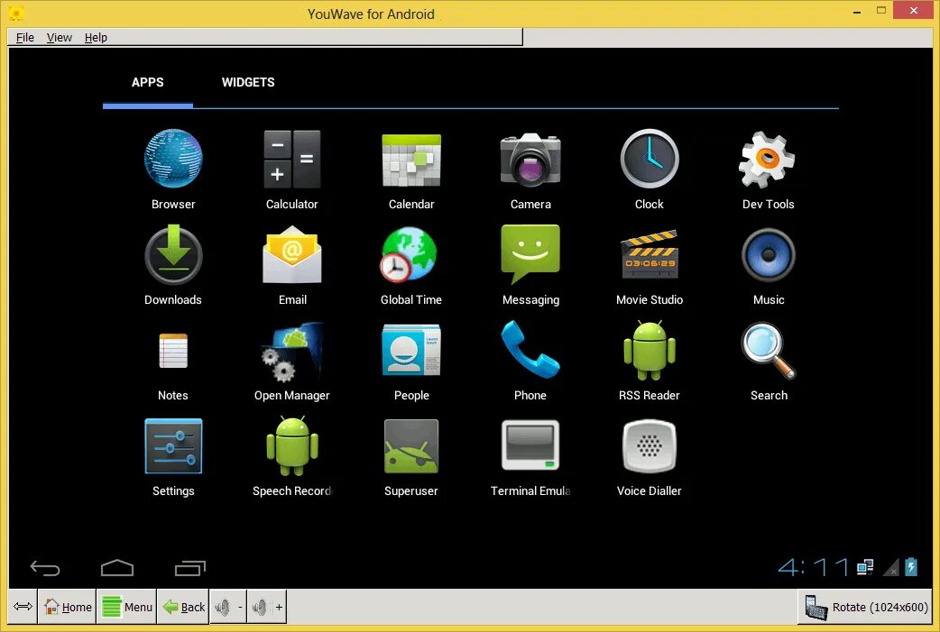Click the battery charging status icon
The height and width of the screenshot is (632, 940).
[911, 567]
